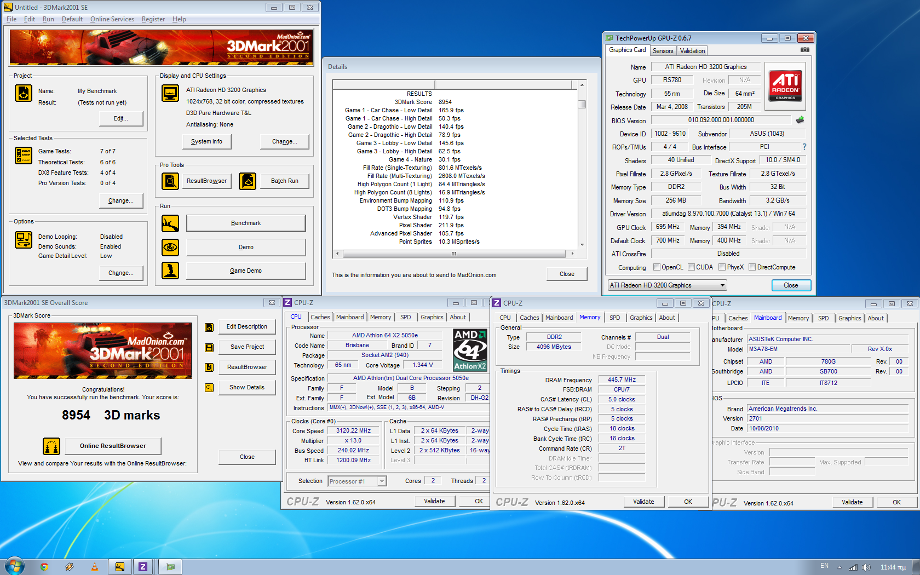920x575 pixels.
Task: Click the 3DMark2001 banner in Overall Score
Action: [103, 350]
